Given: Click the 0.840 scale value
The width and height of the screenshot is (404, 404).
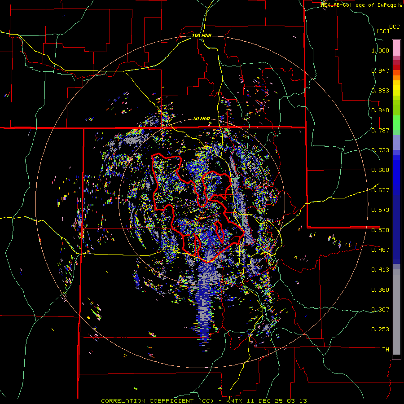Looking at the screenshot, I should pos(380,110).
